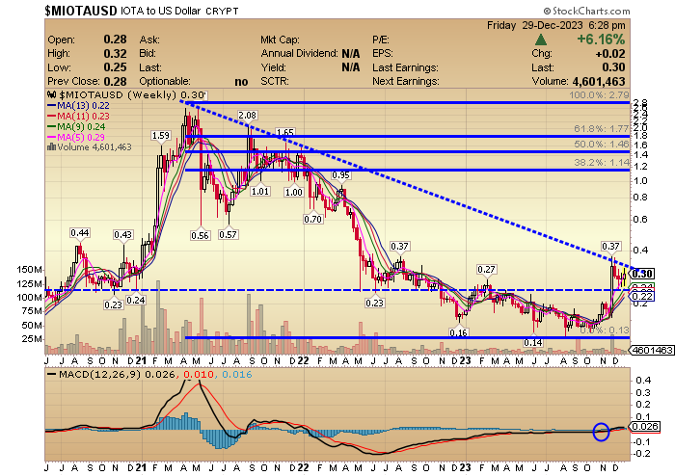675x476 pixels.
Task: Click the +6.16% percent change value
Action: 601,40
